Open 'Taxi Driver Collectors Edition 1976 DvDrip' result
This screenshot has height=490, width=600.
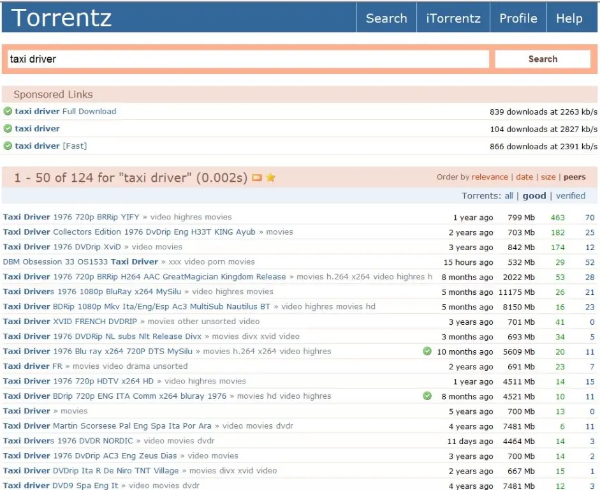pos(129,232)
